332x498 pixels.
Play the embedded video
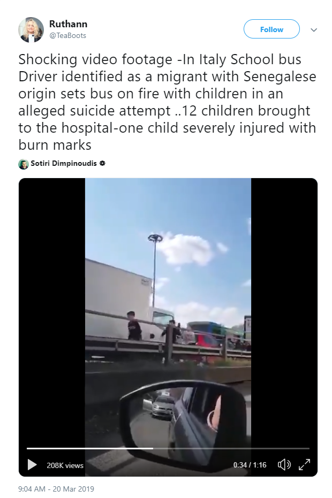click(x=32, y=465)
